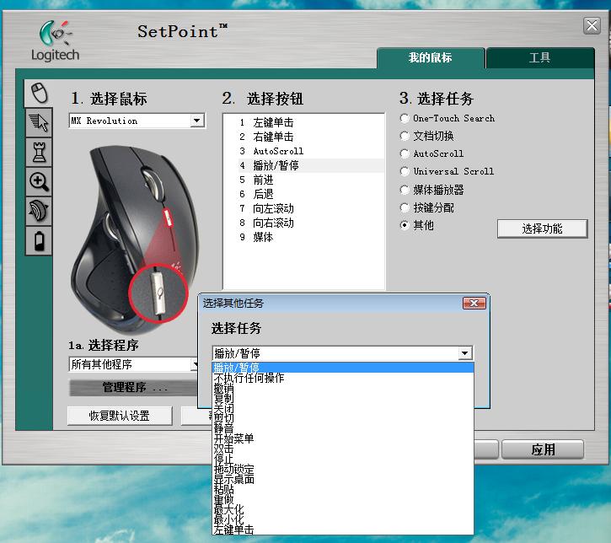Collapse the 播放/暂停 task combo box arrow
611x543 pixels.
464,353
